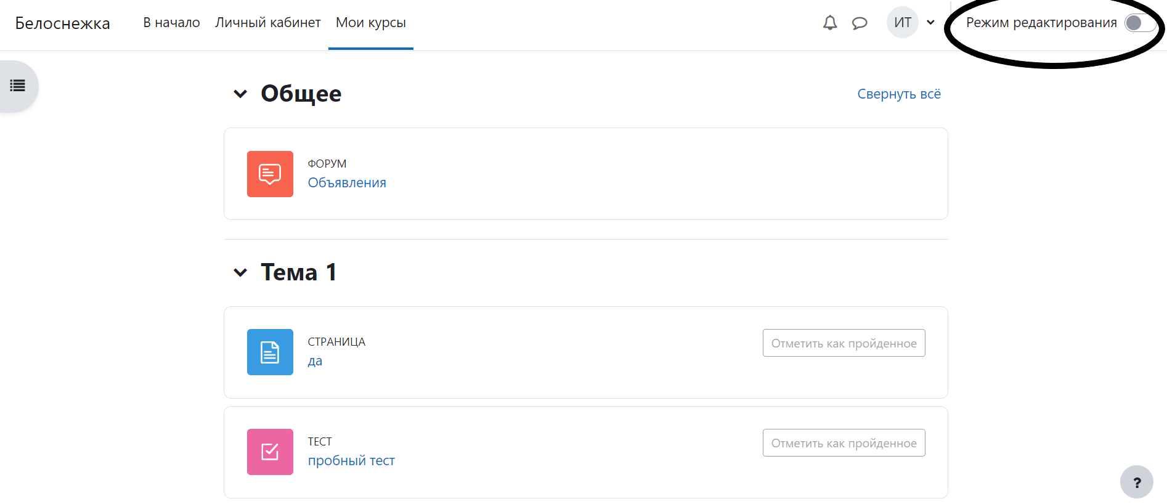
Task: Click the blue Page activity icon
Action: point(270,352)
